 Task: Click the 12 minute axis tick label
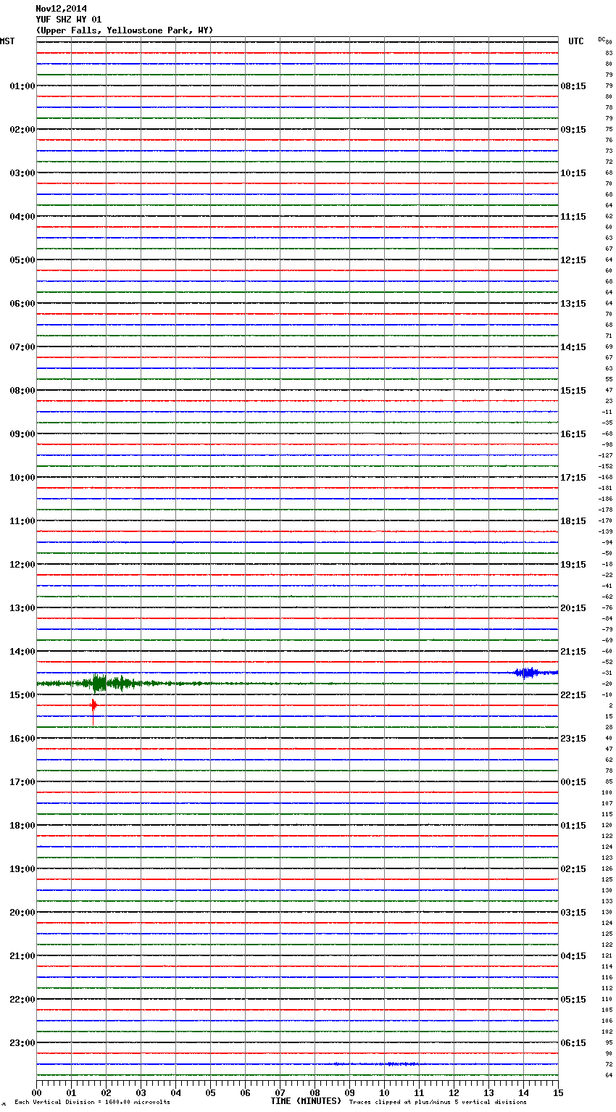coord(454,1092)
